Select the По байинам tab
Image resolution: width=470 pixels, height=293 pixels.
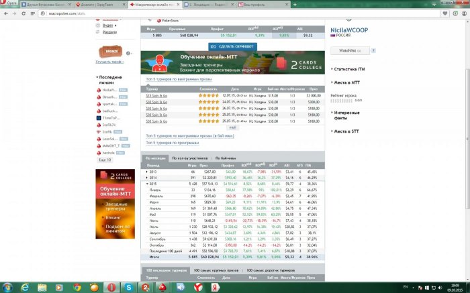click(x=226, y=158)
